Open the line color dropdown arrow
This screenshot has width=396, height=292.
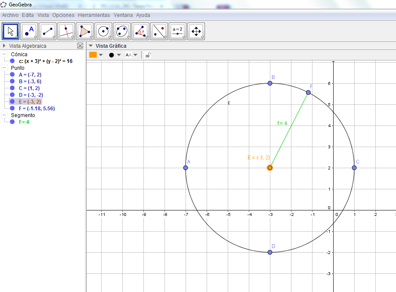tap(100, 54)
